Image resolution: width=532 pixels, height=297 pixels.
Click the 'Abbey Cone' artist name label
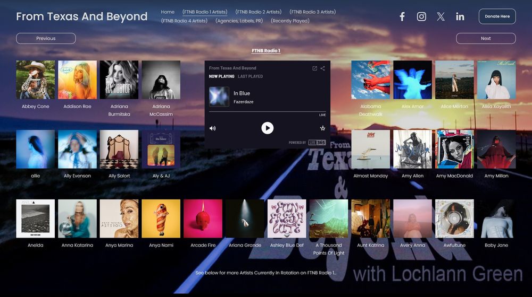click(35, 107)
